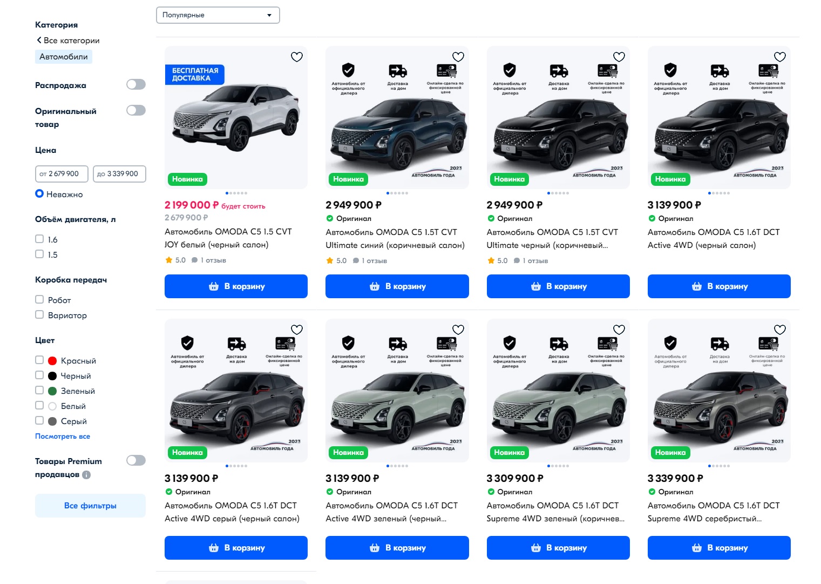Add white OMODA C5 JOY to favorites
This screenshot has height=584, width=821.
pos(297,57)
